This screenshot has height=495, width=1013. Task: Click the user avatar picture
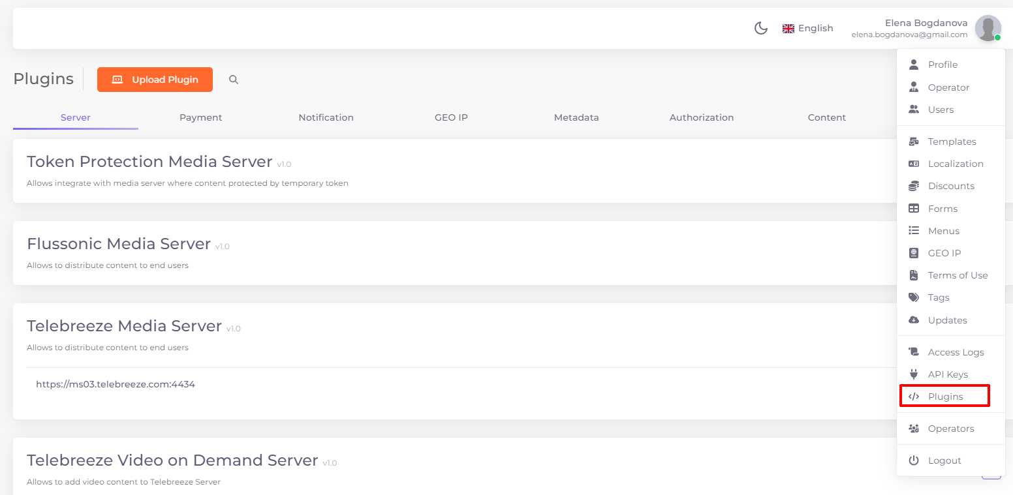coord(988,28)
